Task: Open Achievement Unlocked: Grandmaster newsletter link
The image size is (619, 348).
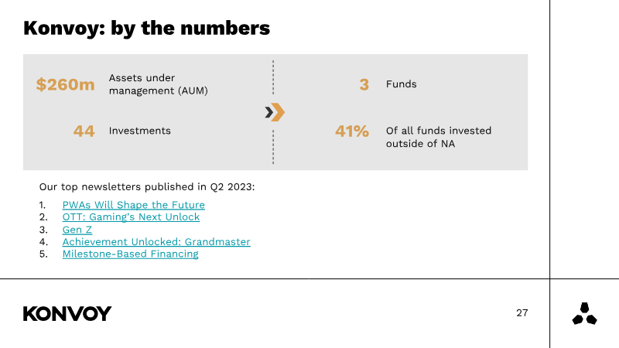Action: [156, 242]
